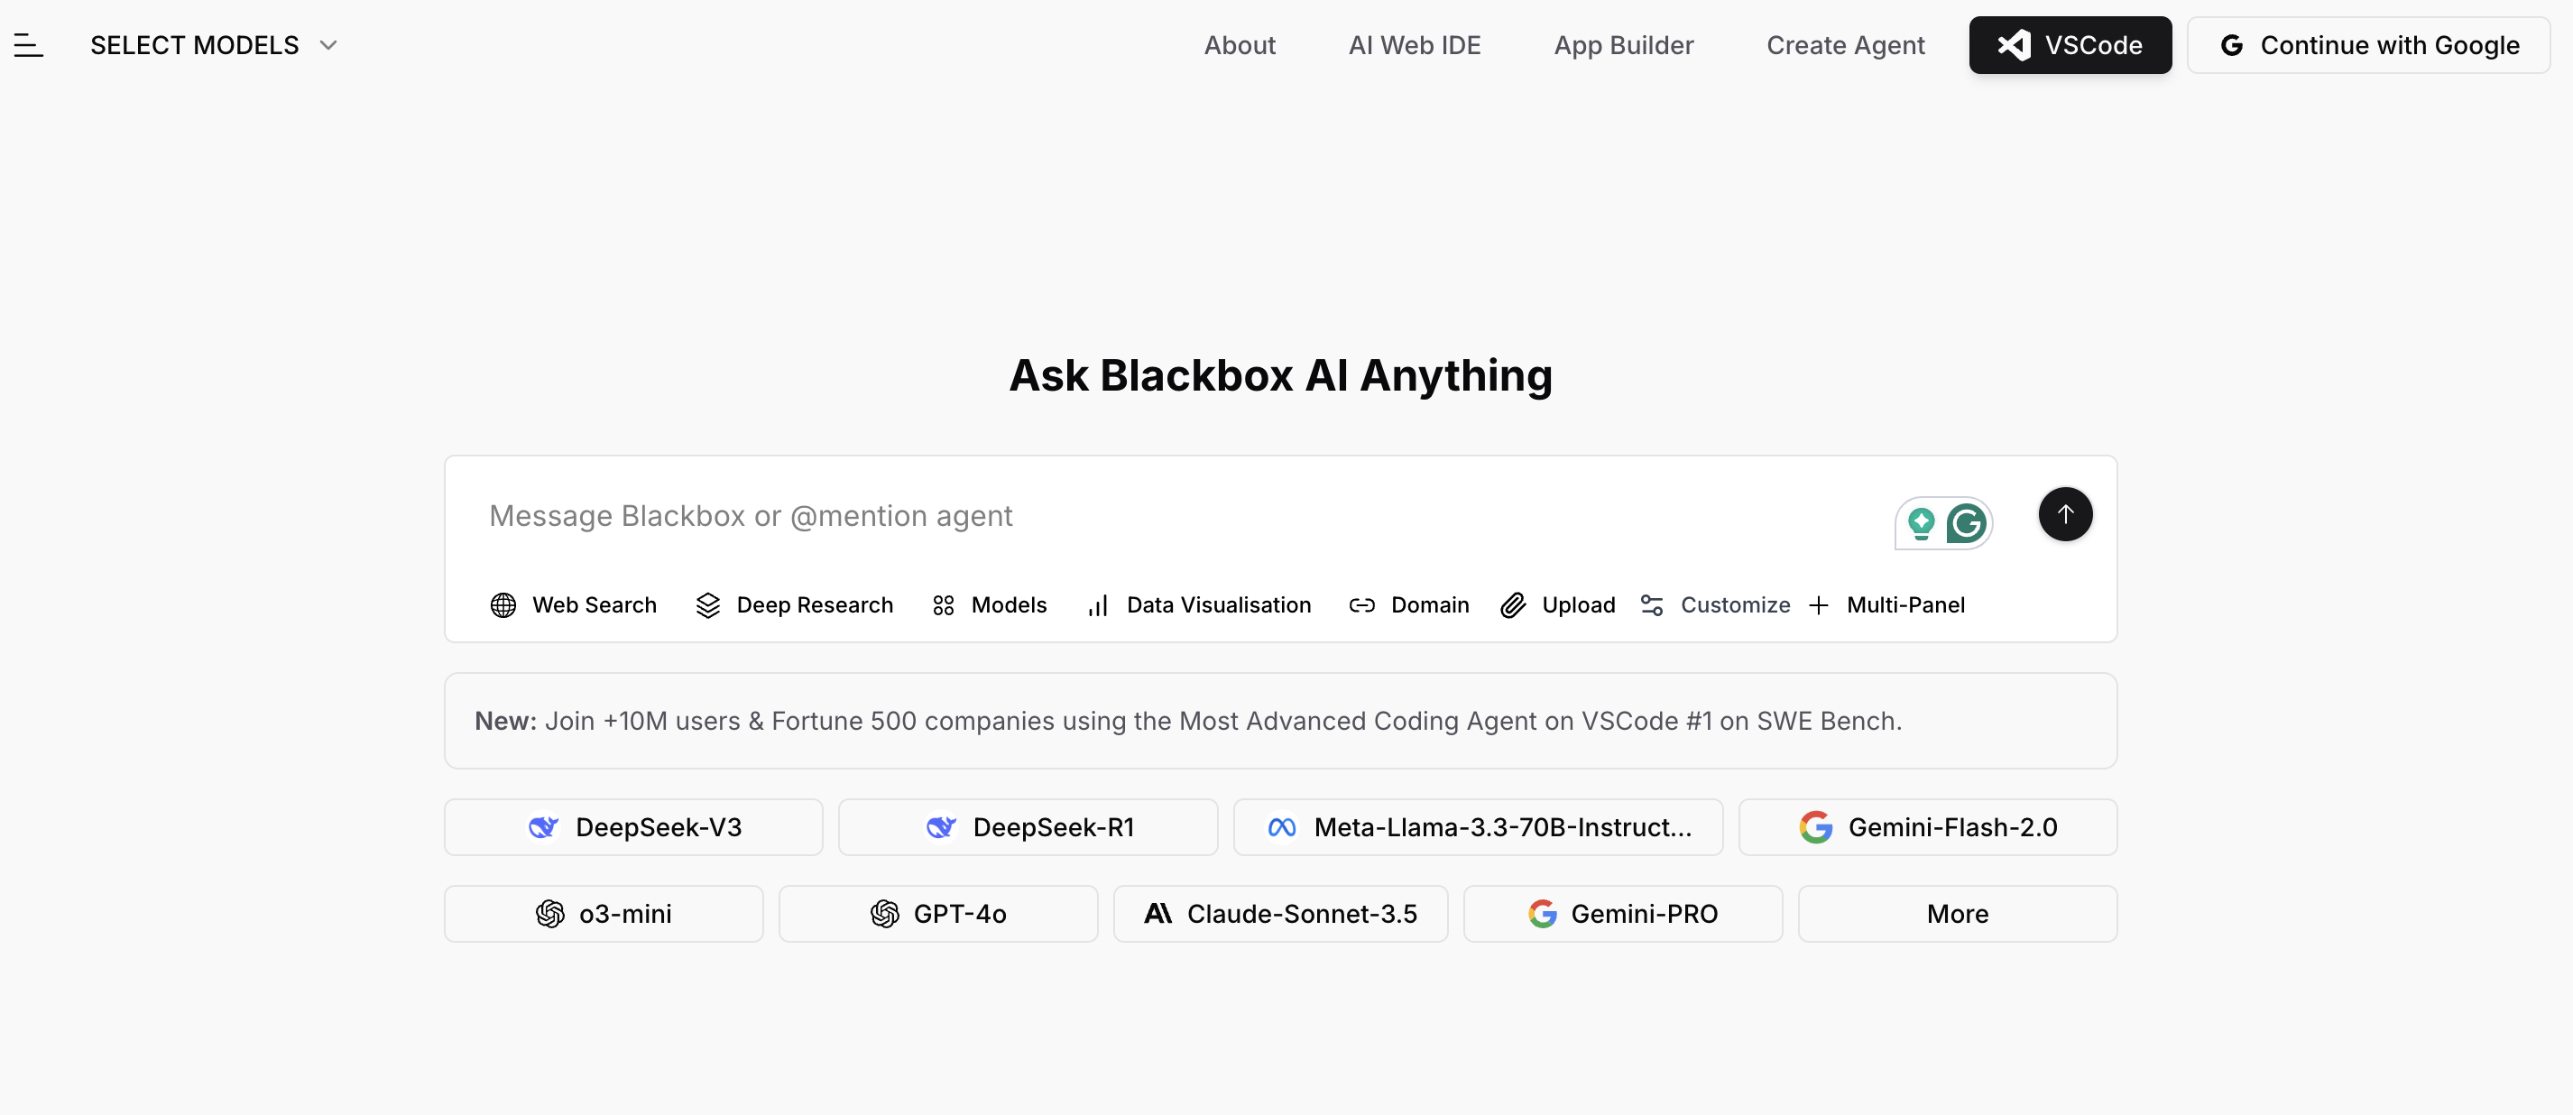Viewport: 2573px width, 1115px height.
Task: Open the sidebar hamburger menu icon
Action: (29, 45)
